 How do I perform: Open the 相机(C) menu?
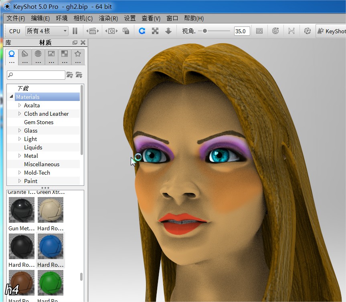pyautogui.click(x=83, y=18)
